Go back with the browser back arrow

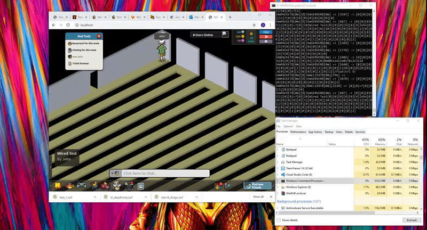54,25
